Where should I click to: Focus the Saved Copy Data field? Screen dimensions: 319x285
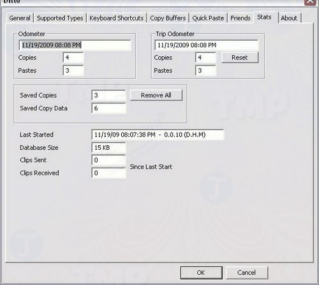tap(109, 108)
